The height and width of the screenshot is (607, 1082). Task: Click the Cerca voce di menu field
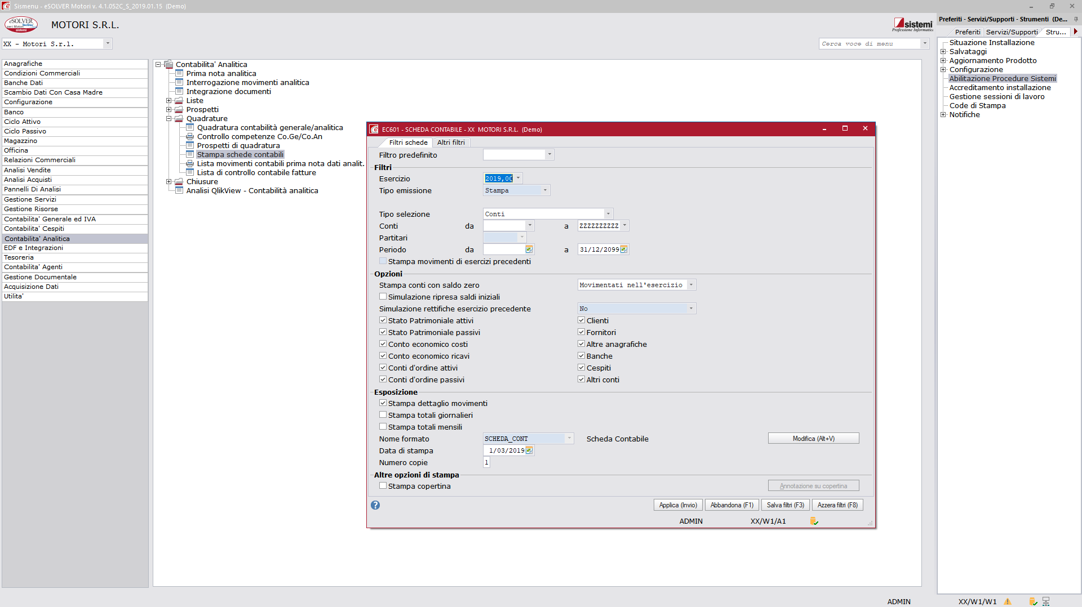[x=870, y=43]
